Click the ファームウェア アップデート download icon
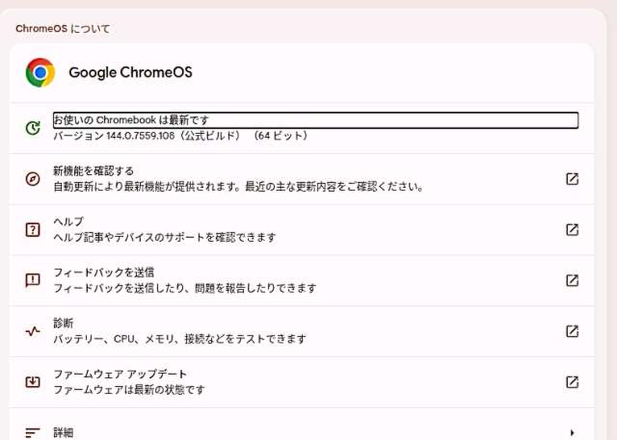The image size is (617, 440). click(32, 382)
